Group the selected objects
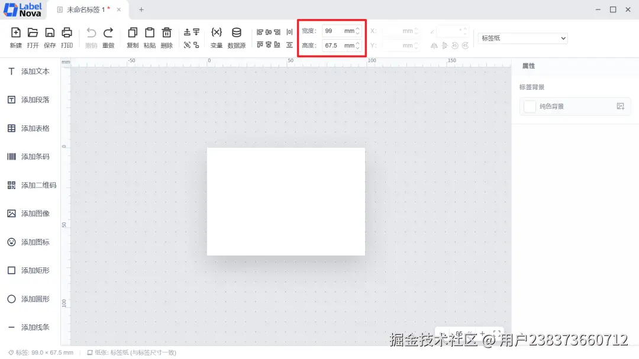639x359 pixels. click(187, 45)
